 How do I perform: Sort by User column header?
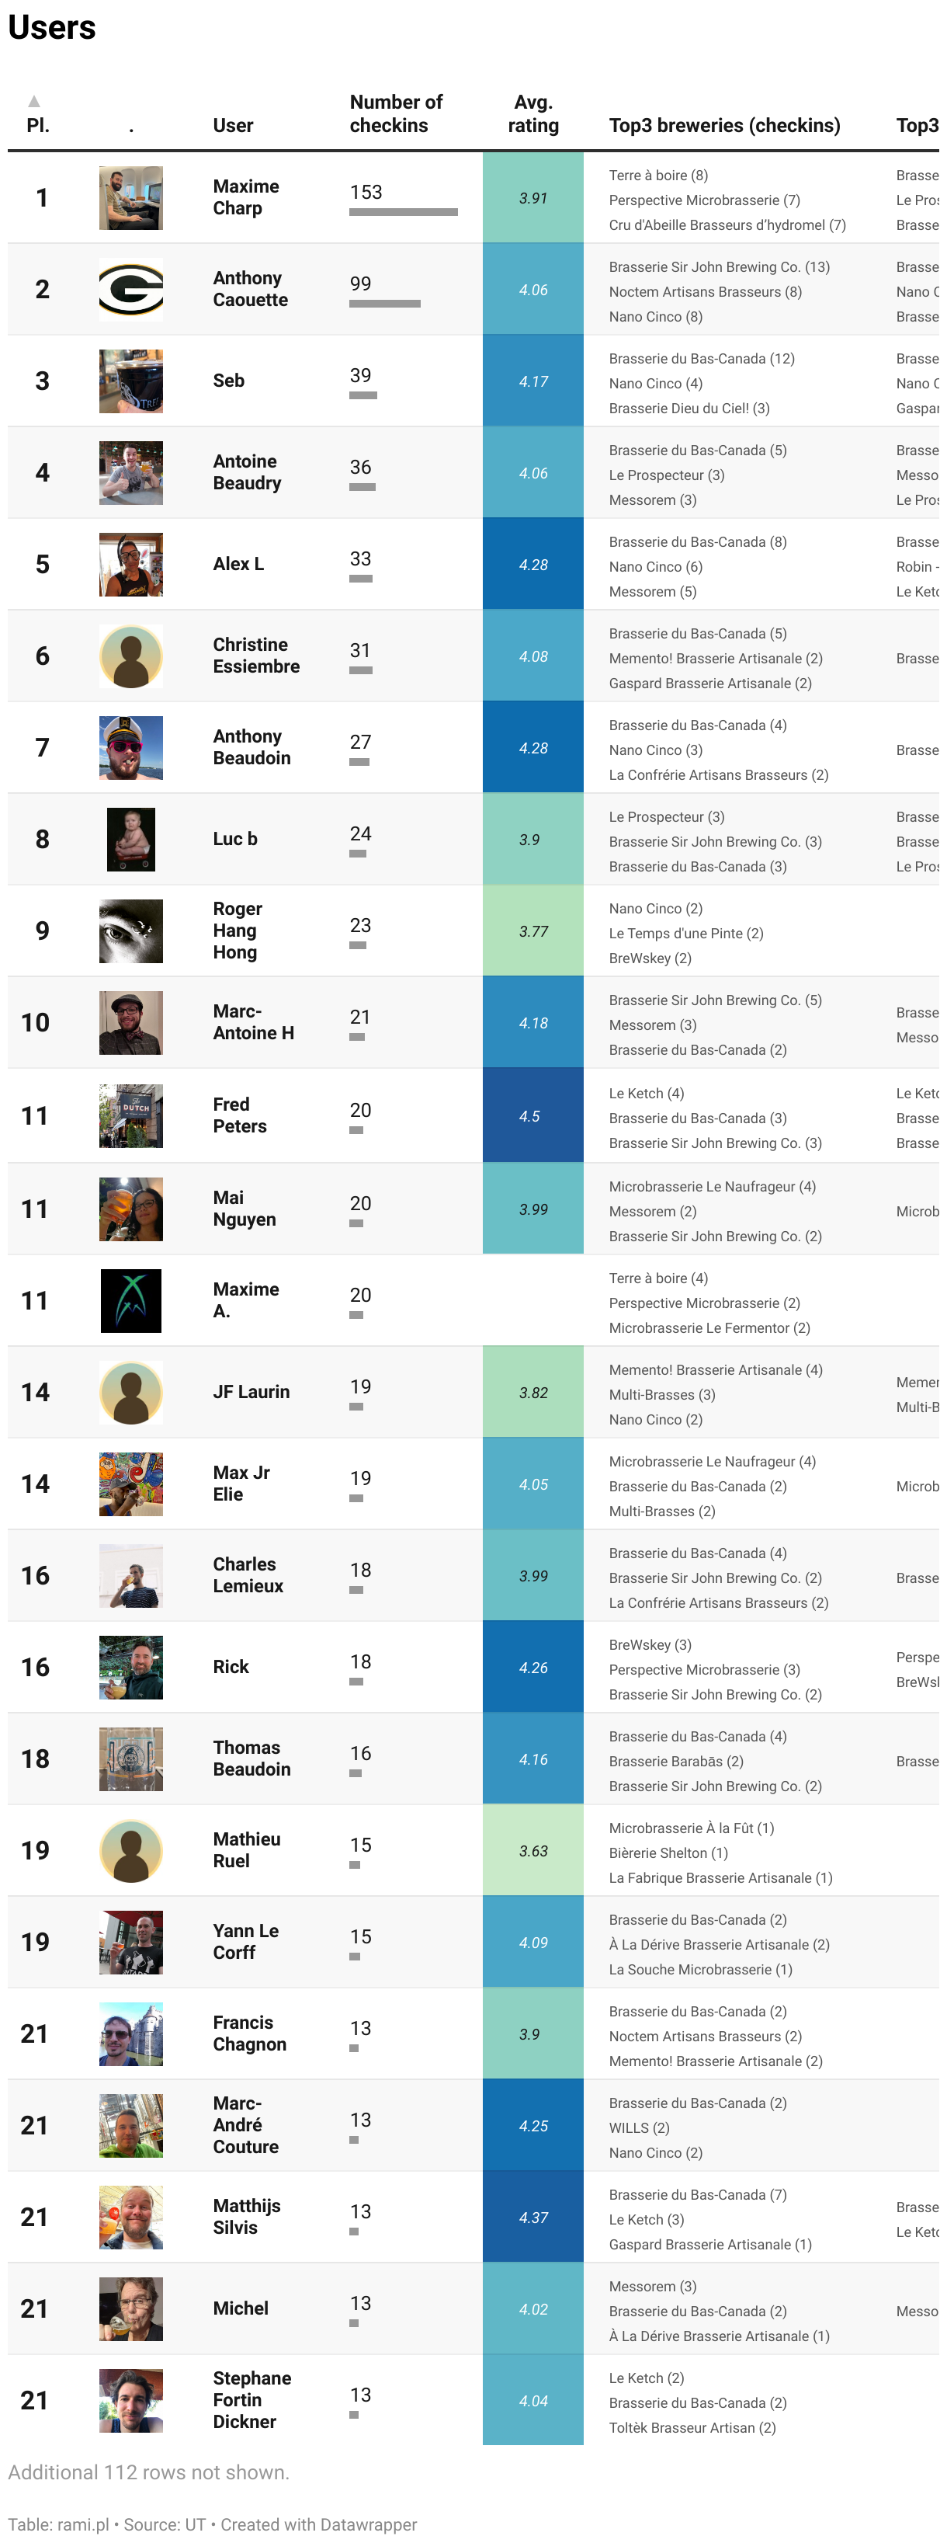click(233, 125)
